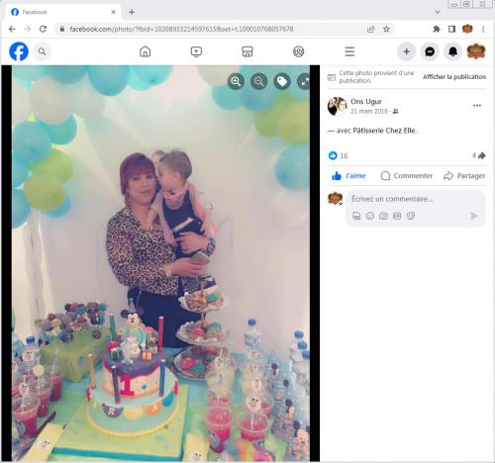Click the commenter avatar beside comment box

tap(335, 199)
